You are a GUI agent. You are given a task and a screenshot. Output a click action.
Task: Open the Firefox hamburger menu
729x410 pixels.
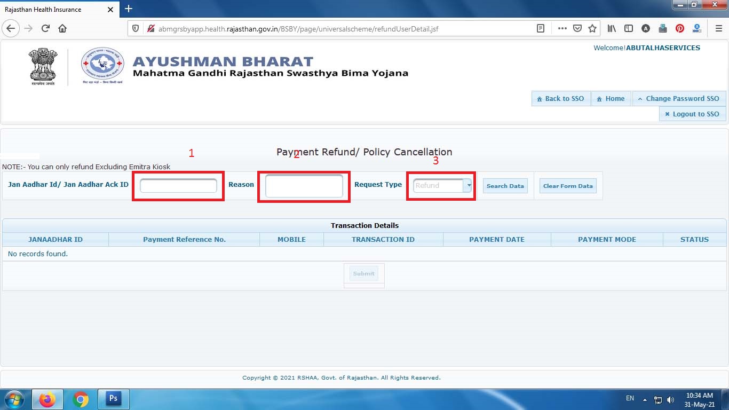pyautogui.click(x=718, y=28)
